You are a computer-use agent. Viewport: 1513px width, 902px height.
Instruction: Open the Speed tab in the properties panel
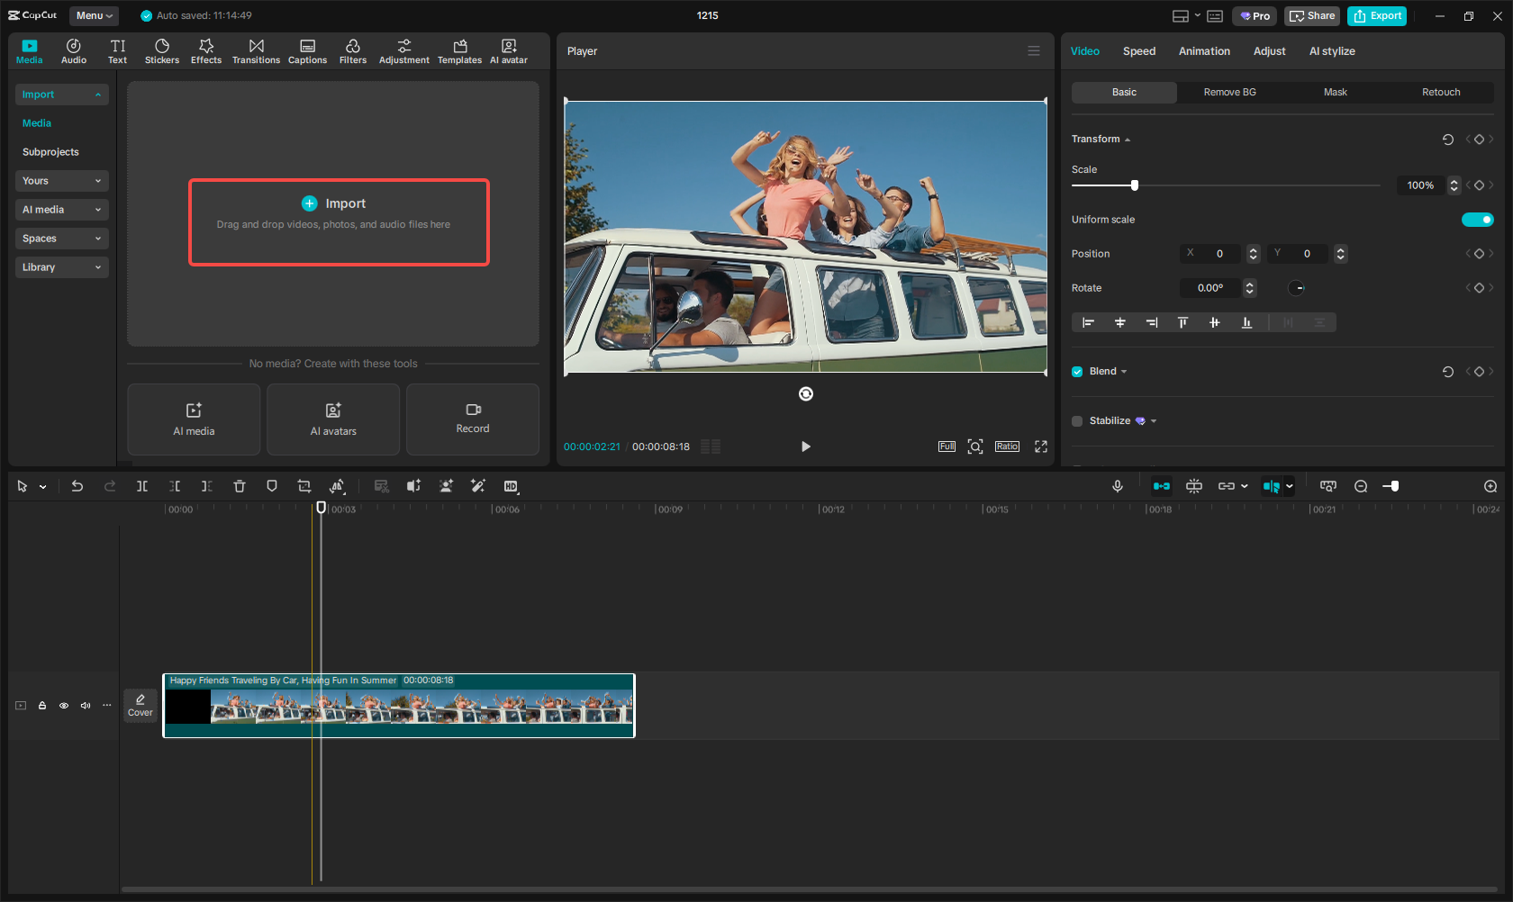coord(1138,51)
